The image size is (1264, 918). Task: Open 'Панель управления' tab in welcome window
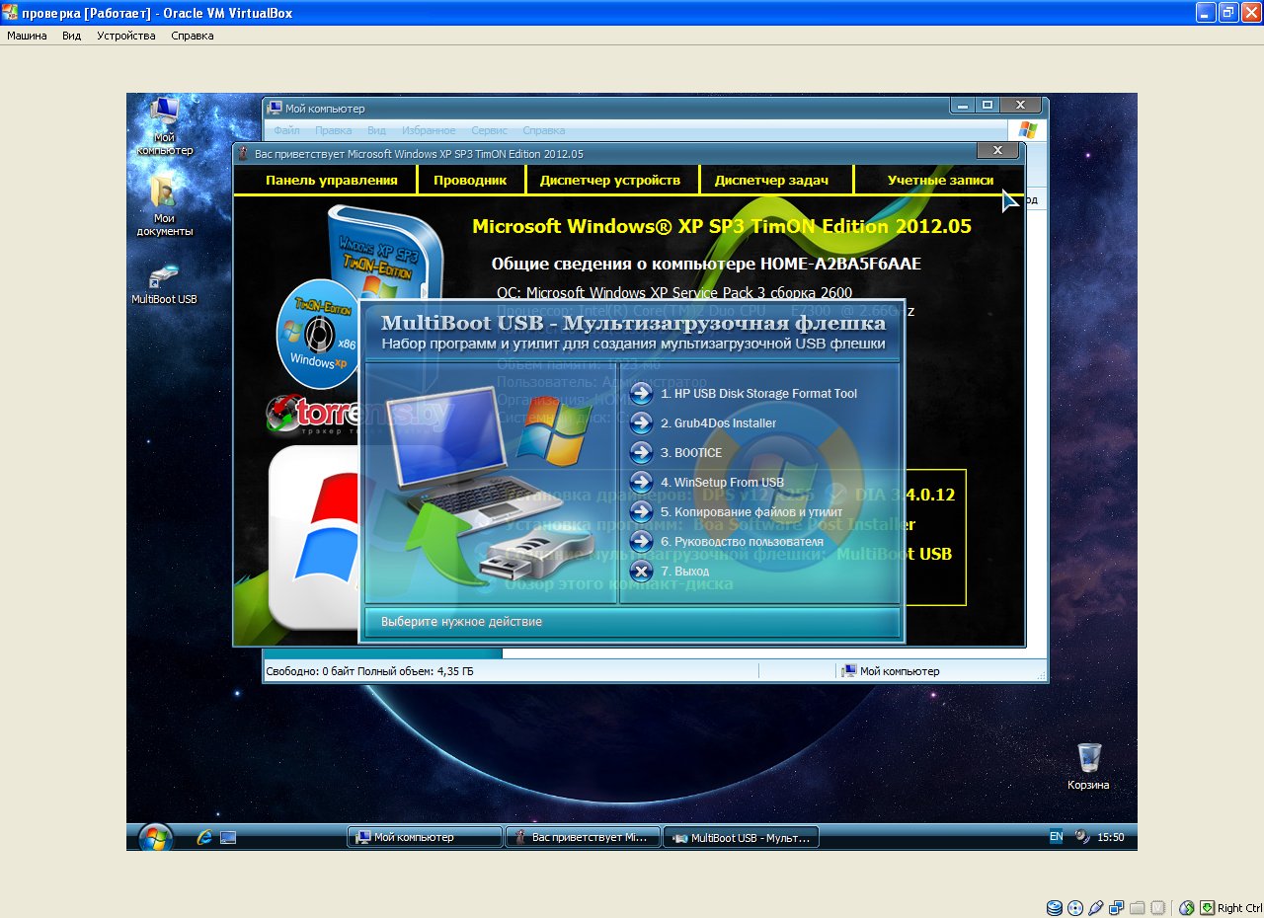tap(331, 180)
